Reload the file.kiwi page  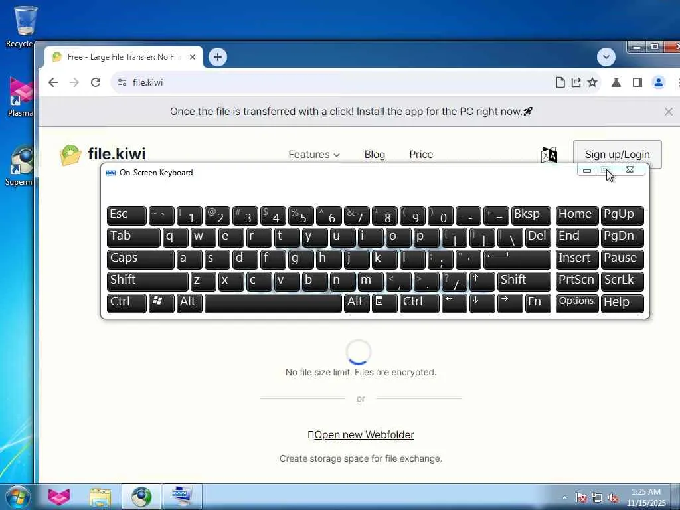coord(96,82)
